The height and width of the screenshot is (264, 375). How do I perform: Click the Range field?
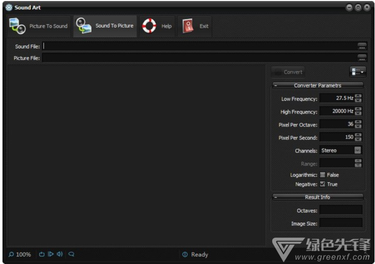click(337, 163)
